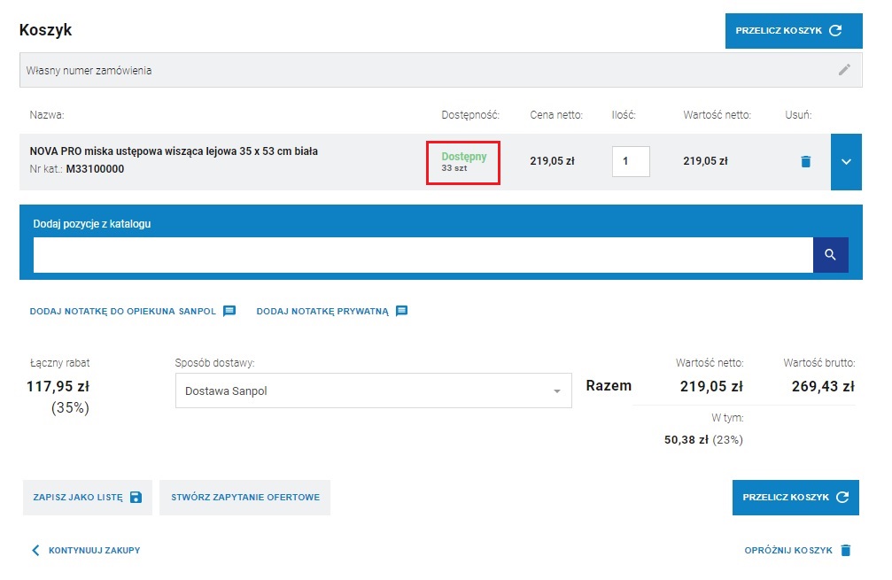
Task: Click the Koszyk heading
Action: [45, 29]
